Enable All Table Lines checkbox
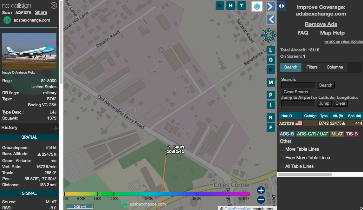This screenshot has width=363, height=210. pyautogui.click(x=282, y=166)
